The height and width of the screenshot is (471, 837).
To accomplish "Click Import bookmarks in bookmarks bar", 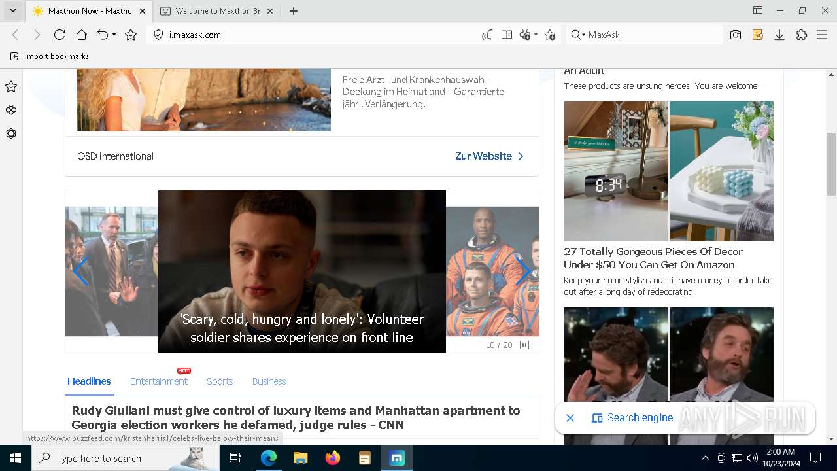I will click(x=50, y=56).
